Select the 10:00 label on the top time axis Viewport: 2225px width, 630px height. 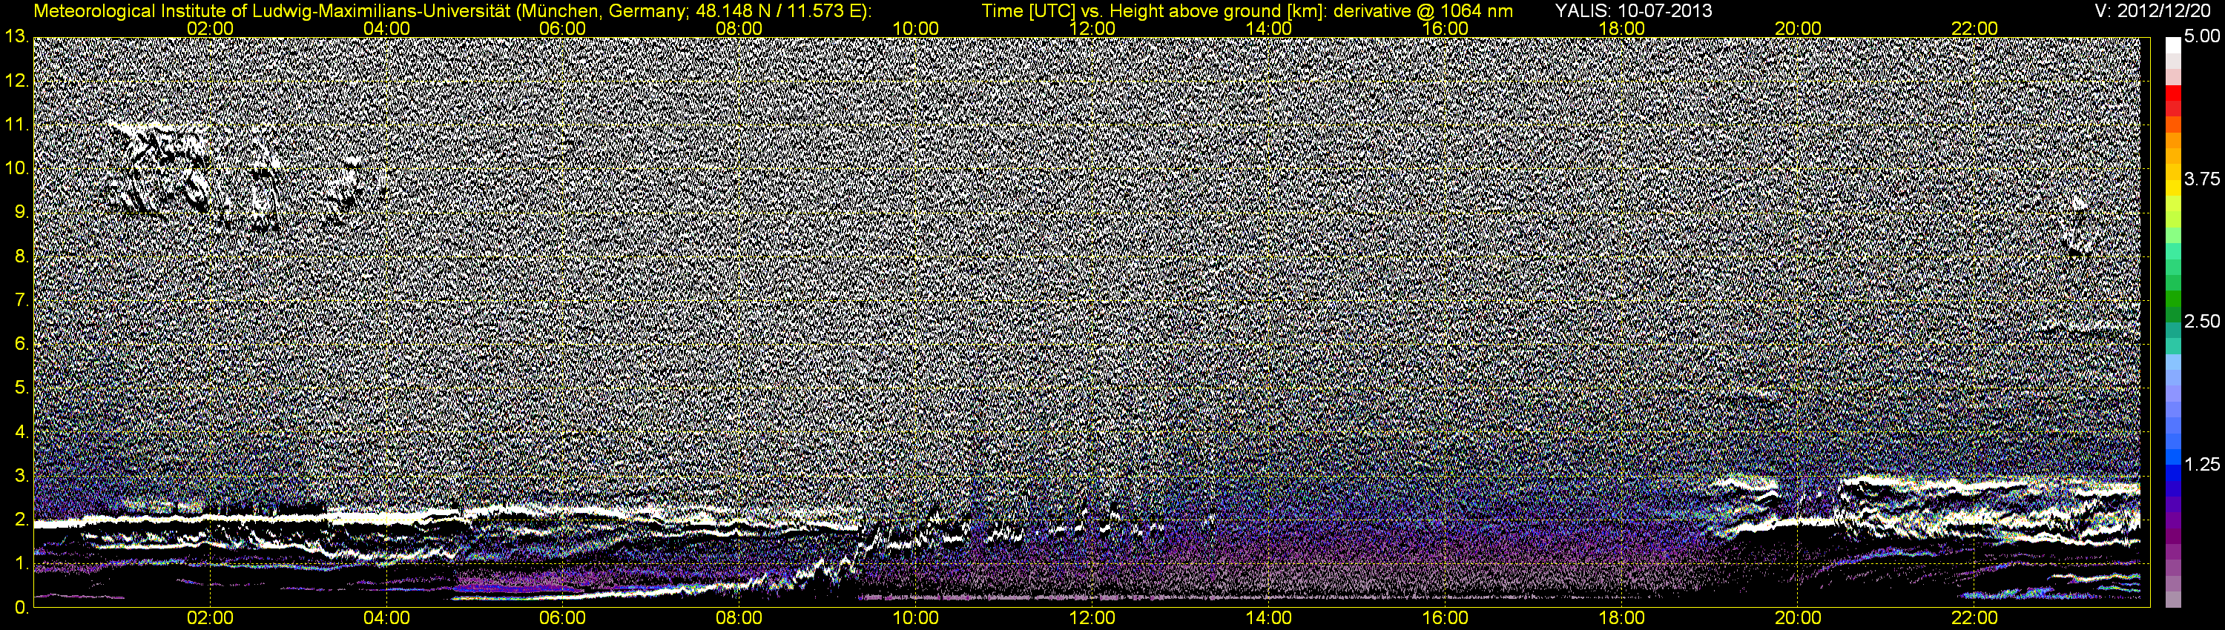coord(915,28)
